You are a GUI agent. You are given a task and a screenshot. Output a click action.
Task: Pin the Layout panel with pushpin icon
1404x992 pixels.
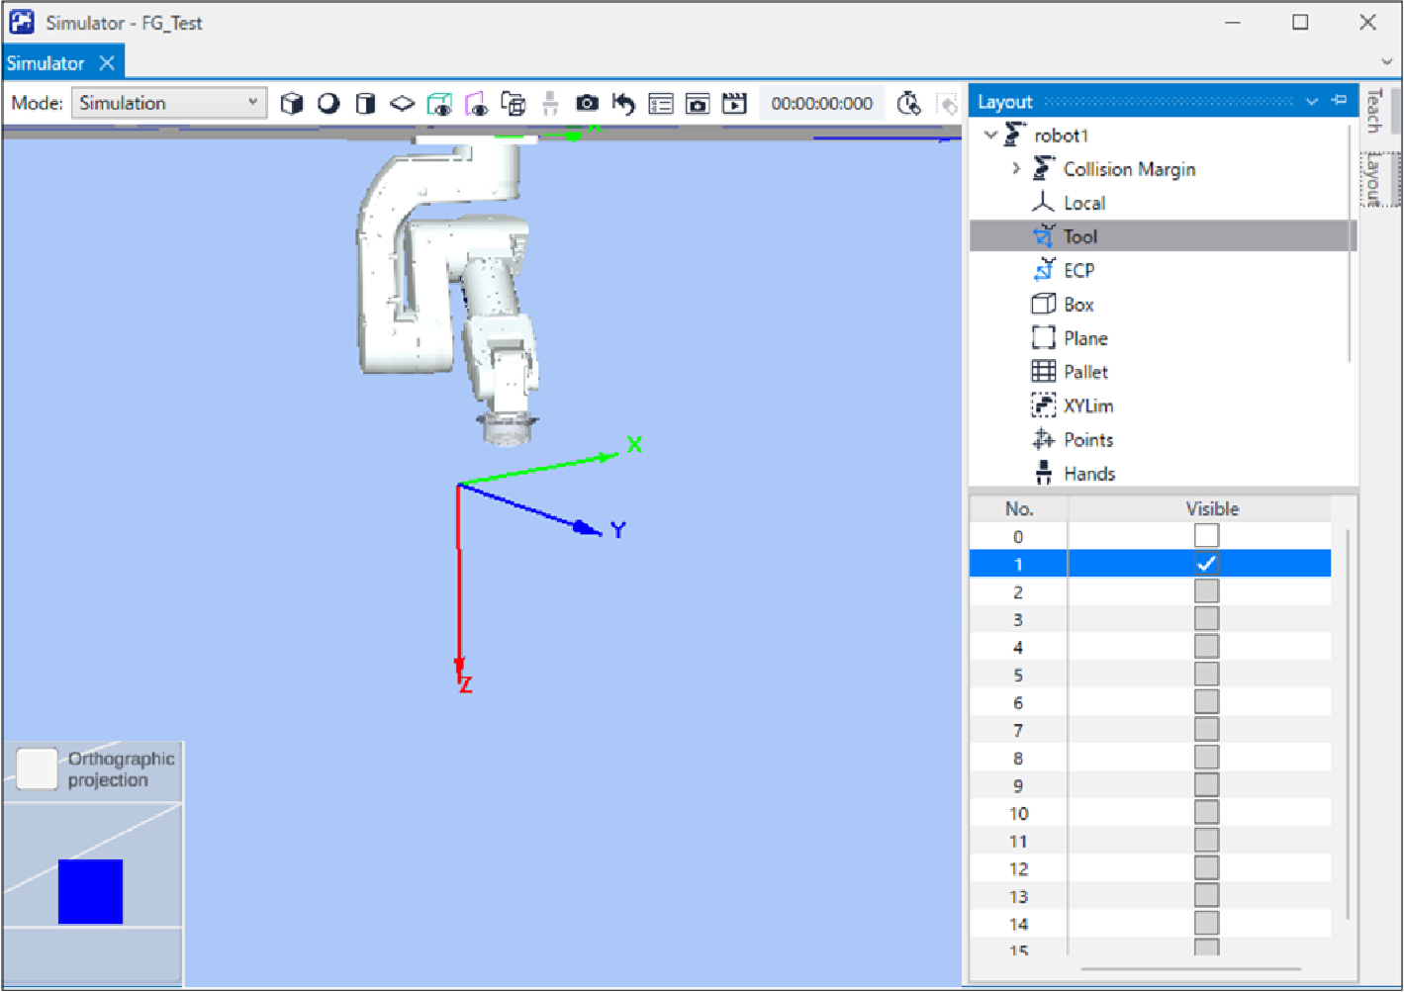click(1340, 101)
